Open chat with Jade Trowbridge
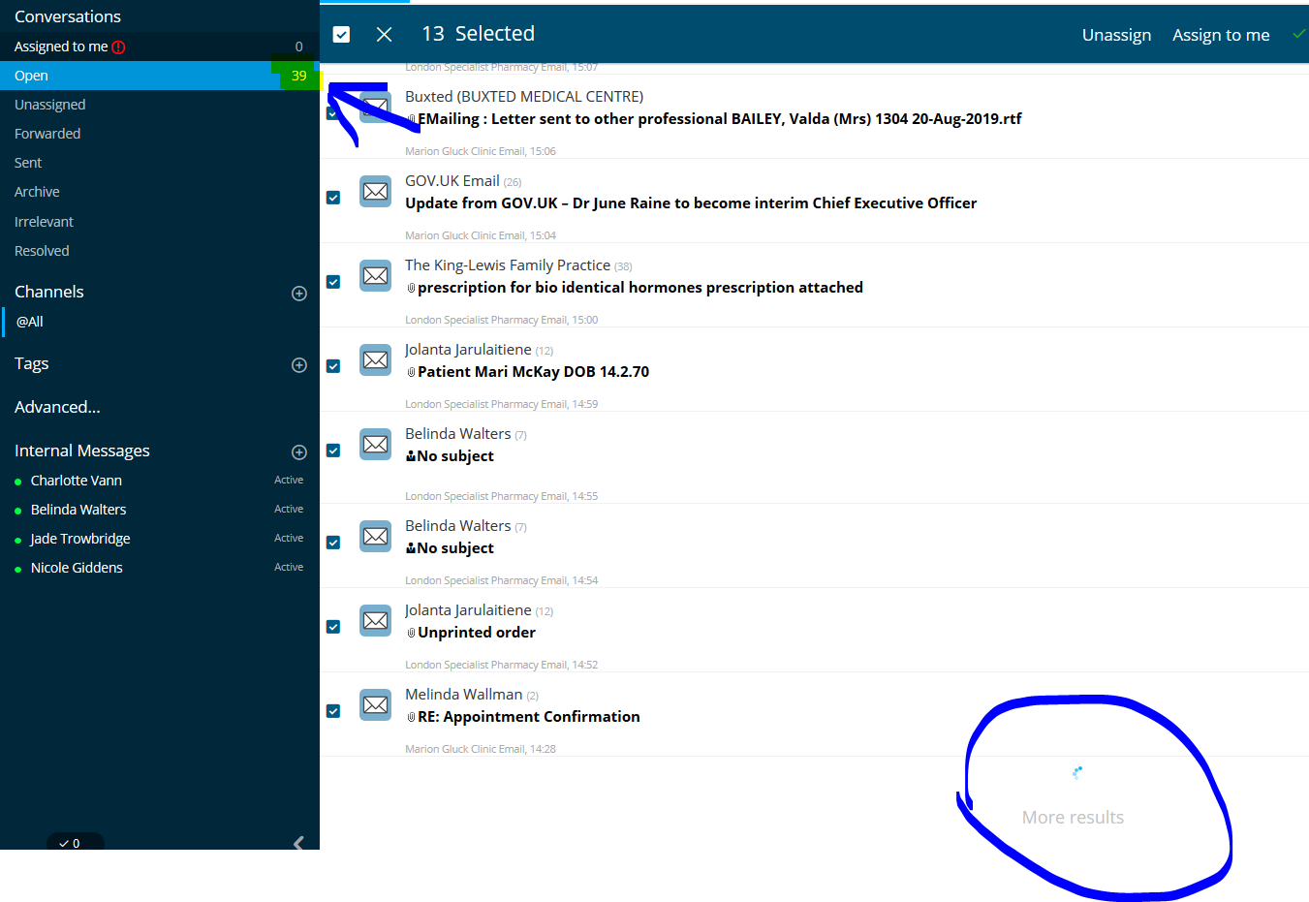The width and height of the screenshot is (1309, 902). [x=80, y=539]
